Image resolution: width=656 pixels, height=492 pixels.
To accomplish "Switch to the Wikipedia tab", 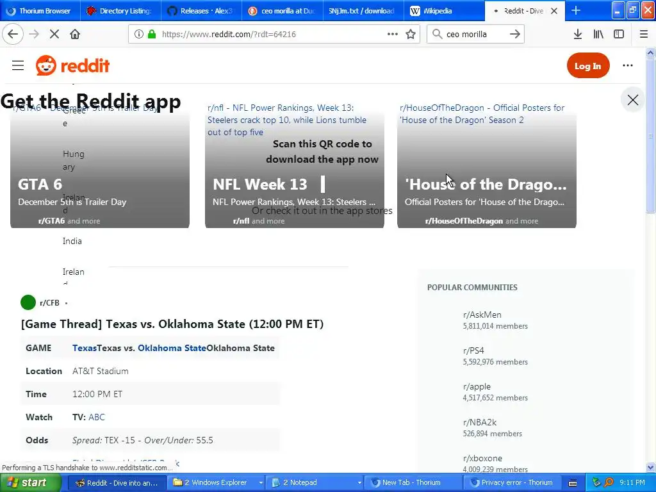I will [443, 11].
